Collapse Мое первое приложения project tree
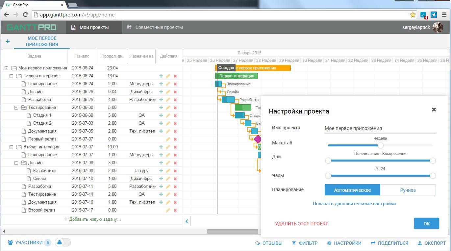This screenshot has height=251, width=451. point(6,68)
